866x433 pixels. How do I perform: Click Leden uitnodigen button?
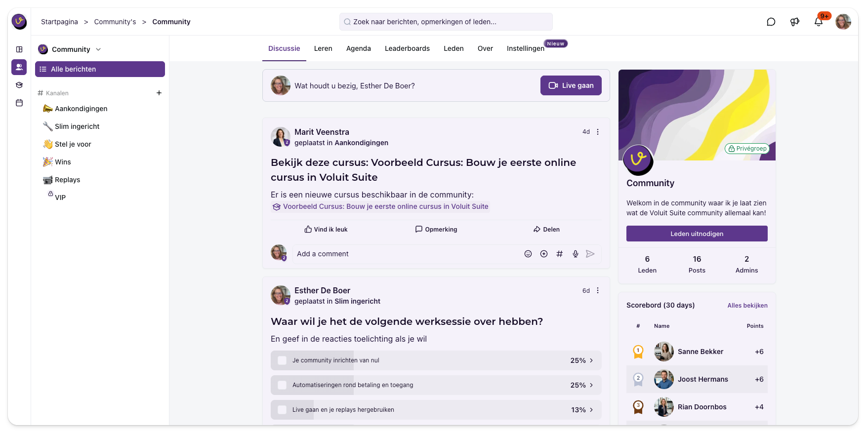coord(697,234)
